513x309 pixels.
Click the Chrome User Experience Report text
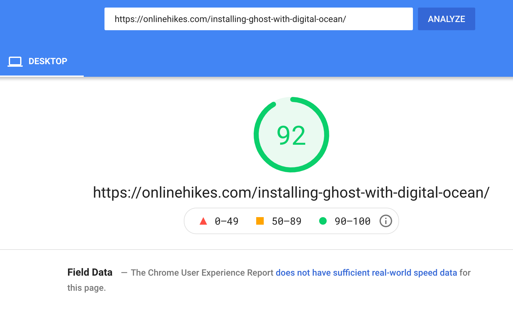(202, 272)
